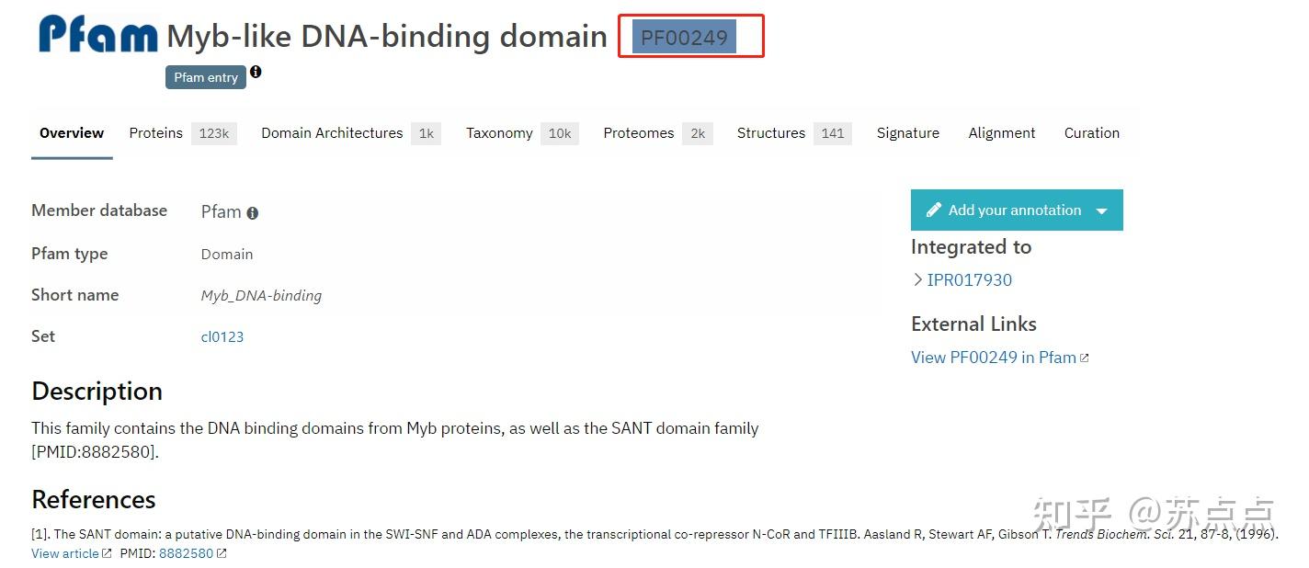
Task: Click the info icon beside Pfam entry badge
Action: tap(256, 72)
